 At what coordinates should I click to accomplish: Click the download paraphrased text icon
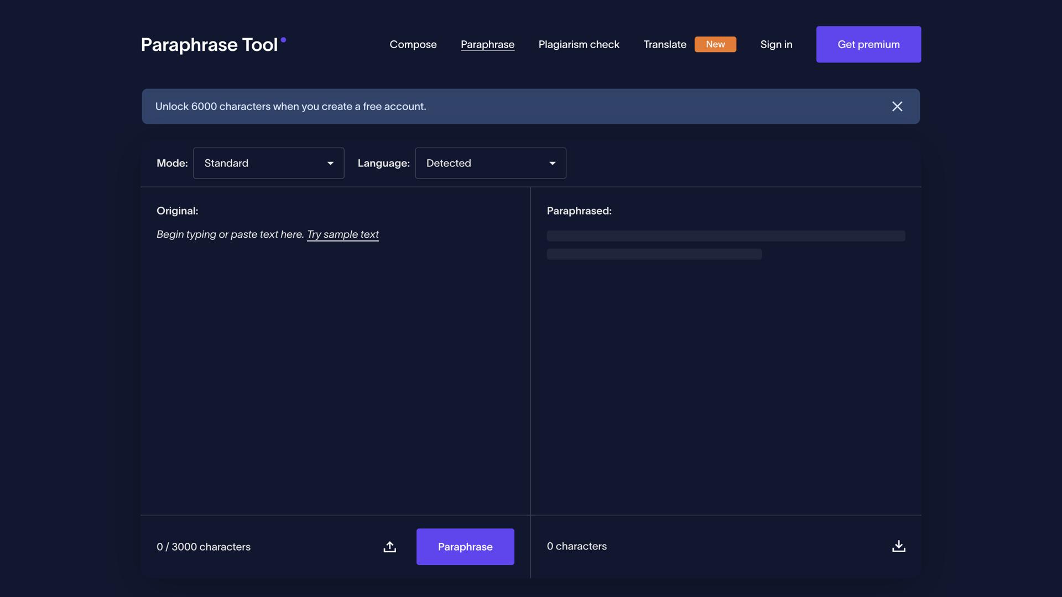[x=899, y=546]
